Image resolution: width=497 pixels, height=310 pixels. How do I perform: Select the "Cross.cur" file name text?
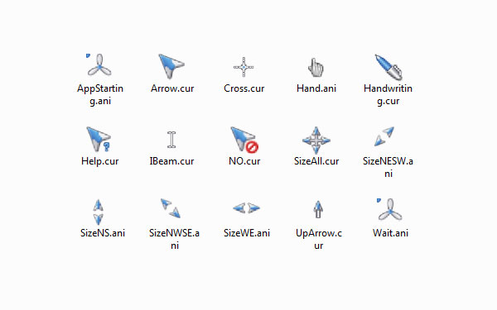(x=244, y=88)
